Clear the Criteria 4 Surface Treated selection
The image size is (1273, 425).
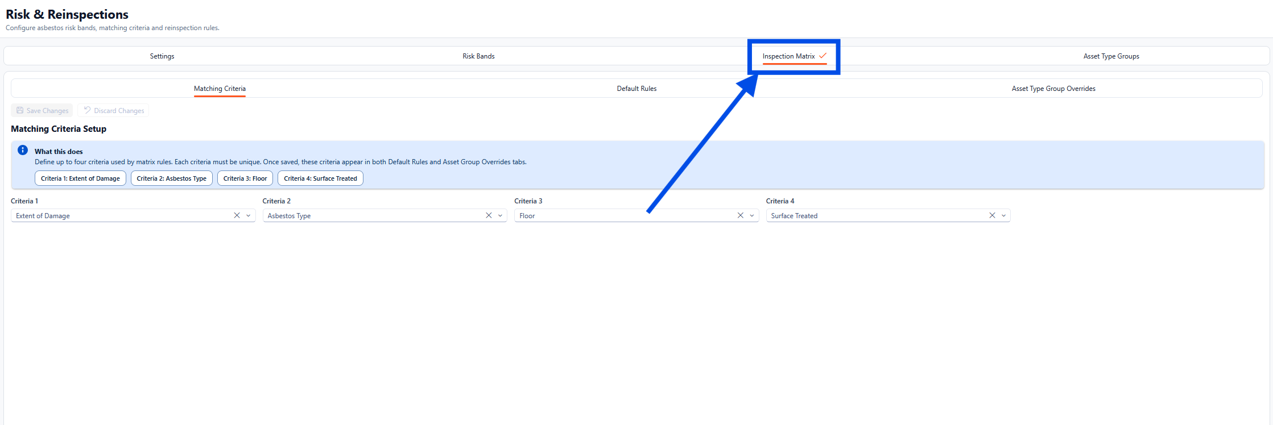point(992,215)
